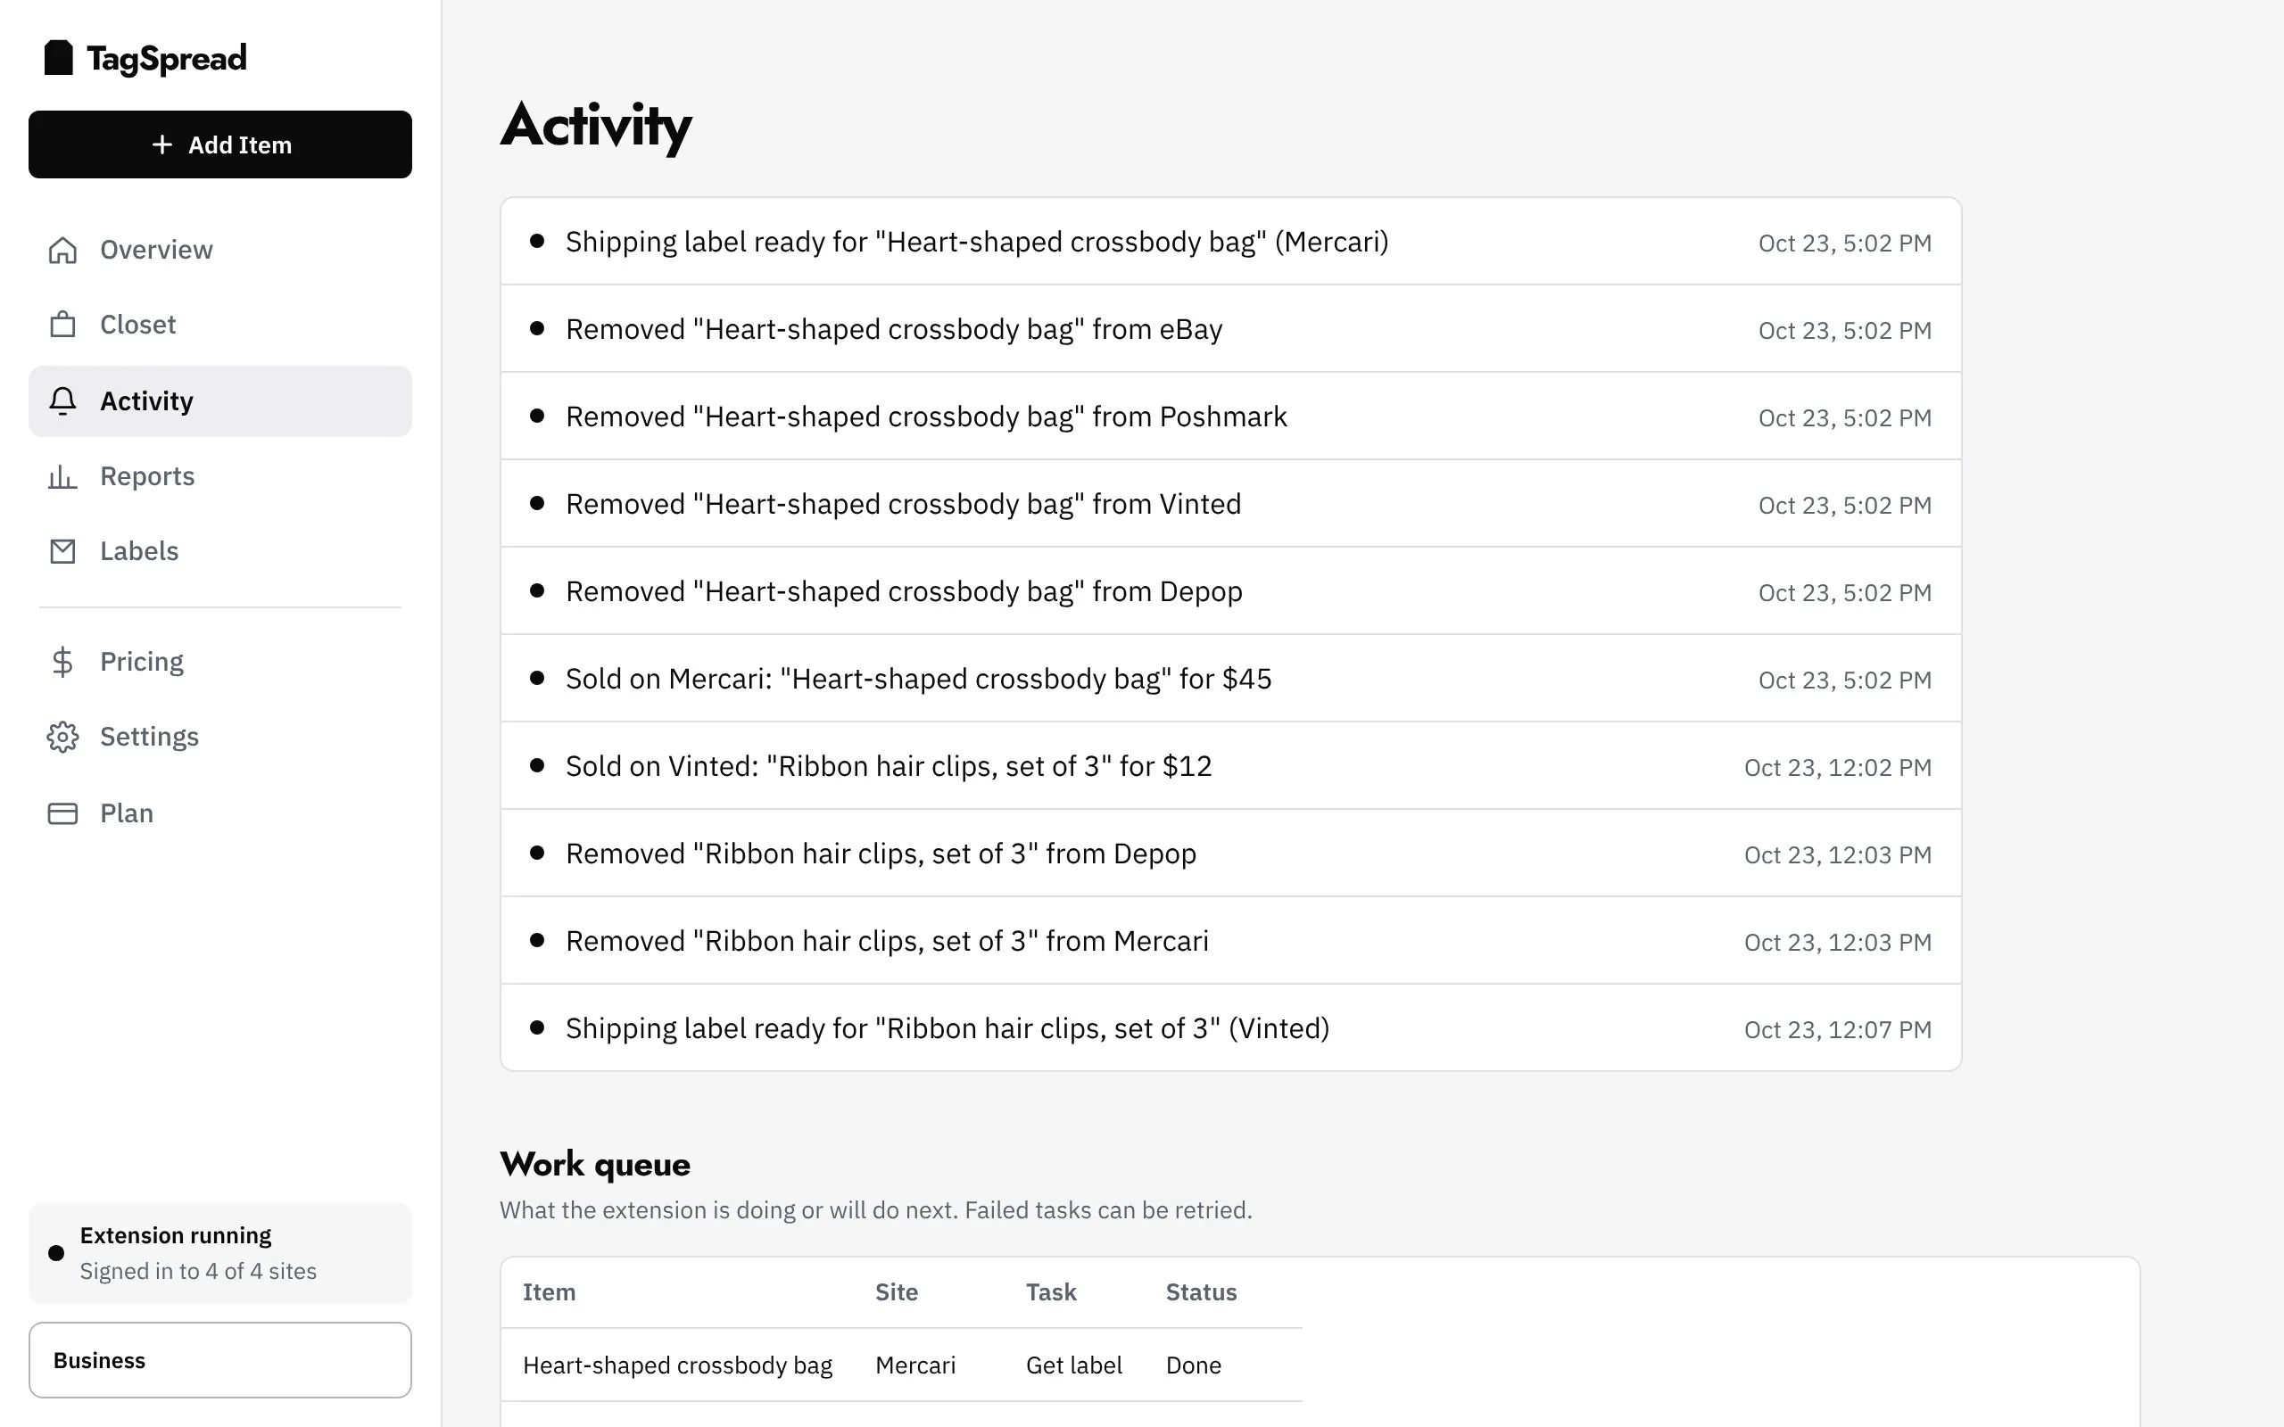Click the Business plan button
This screenshot has width=2284, height=1427.
[219, 1360]
